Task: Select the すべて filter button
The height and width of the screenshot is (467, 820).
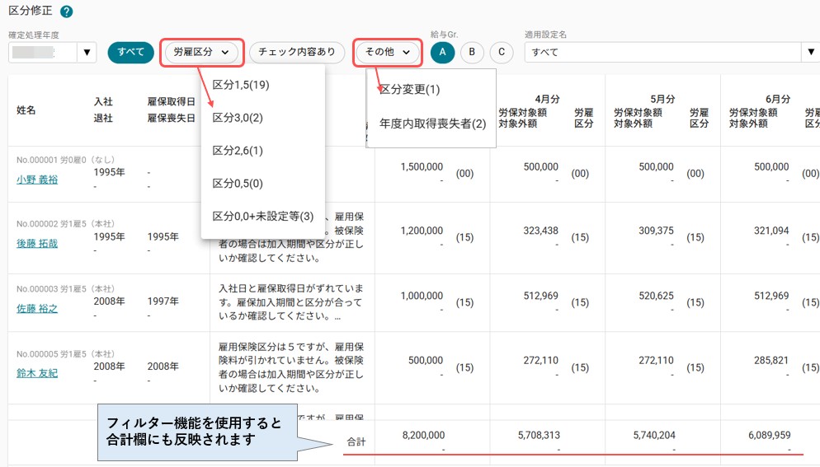Action: point(130,52)
